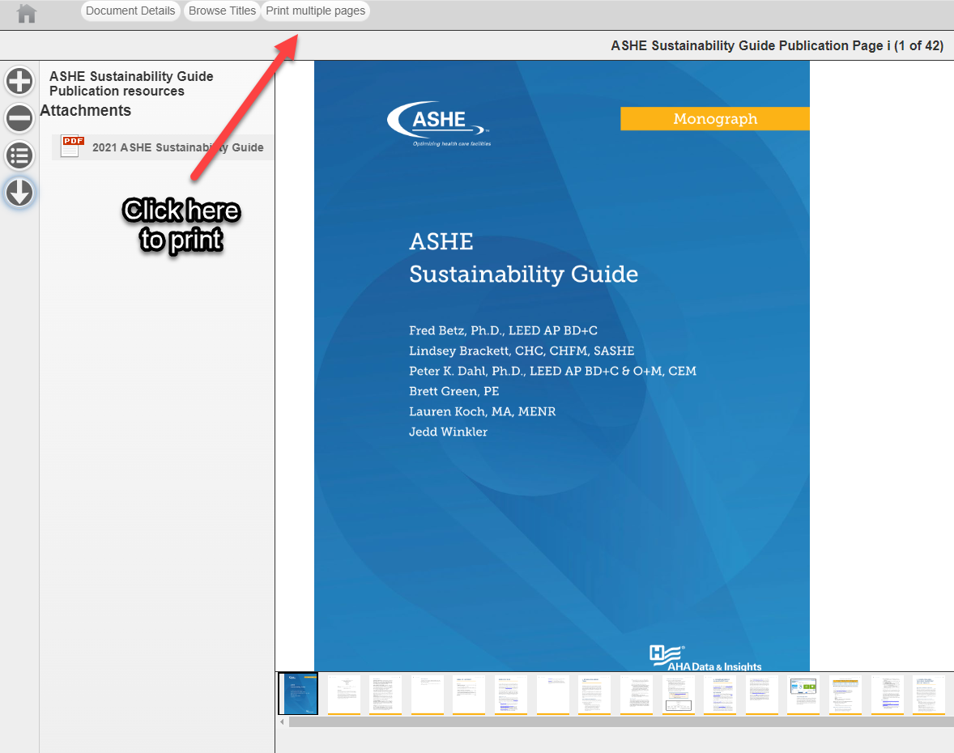Open the table of contents list icon
This screenshot has width=954, height=753.
click(x=19, y=155)
